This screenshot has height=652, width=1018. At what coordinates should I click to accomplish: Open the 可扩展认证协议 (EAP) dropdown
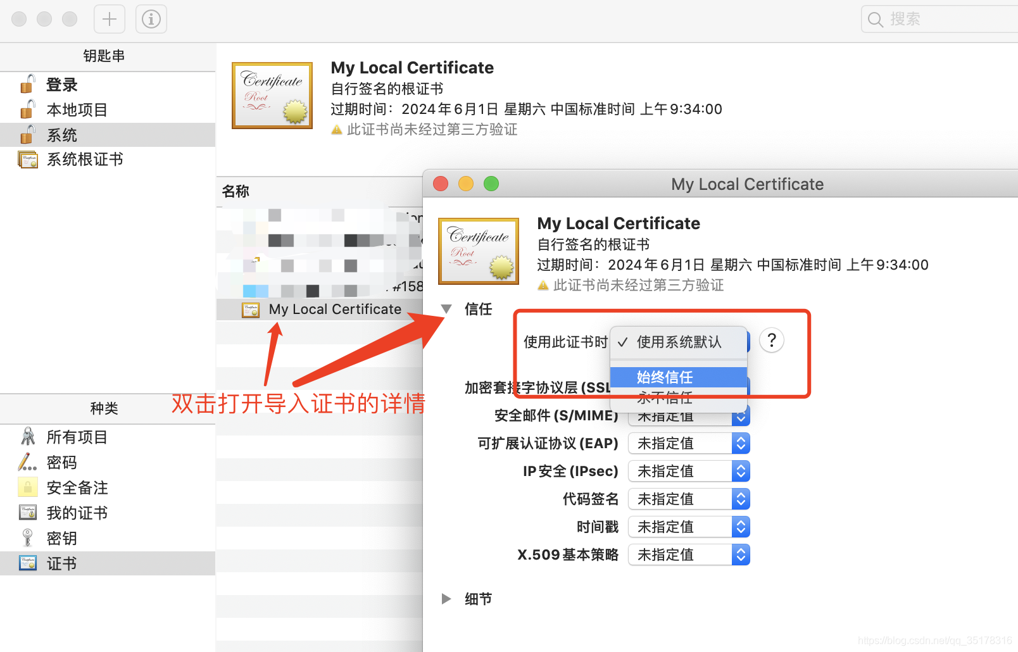pyautogui.click(x=689, y=444)
